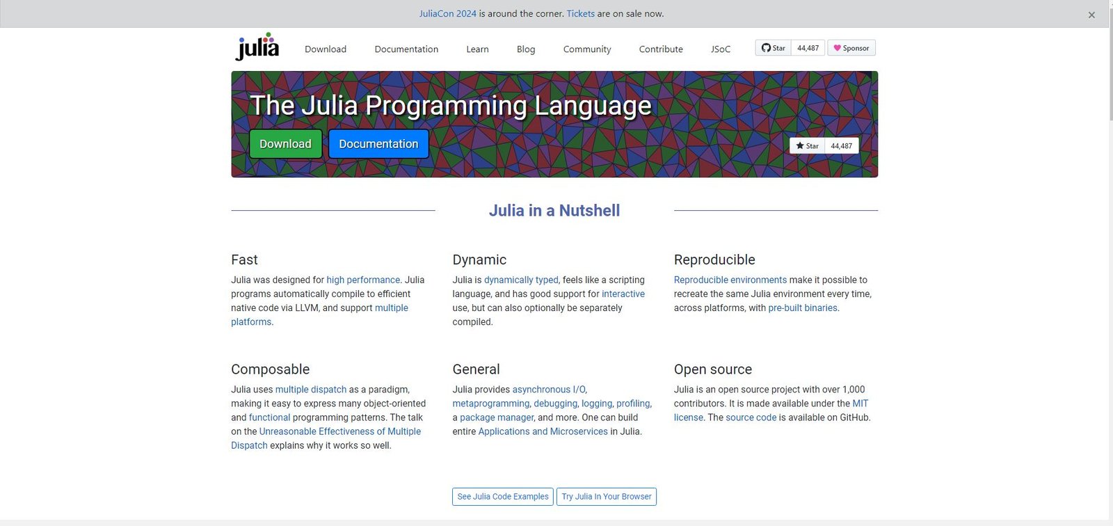Open the multiple dispatch link
The image size is (1113, 526).
click(311, 390)
